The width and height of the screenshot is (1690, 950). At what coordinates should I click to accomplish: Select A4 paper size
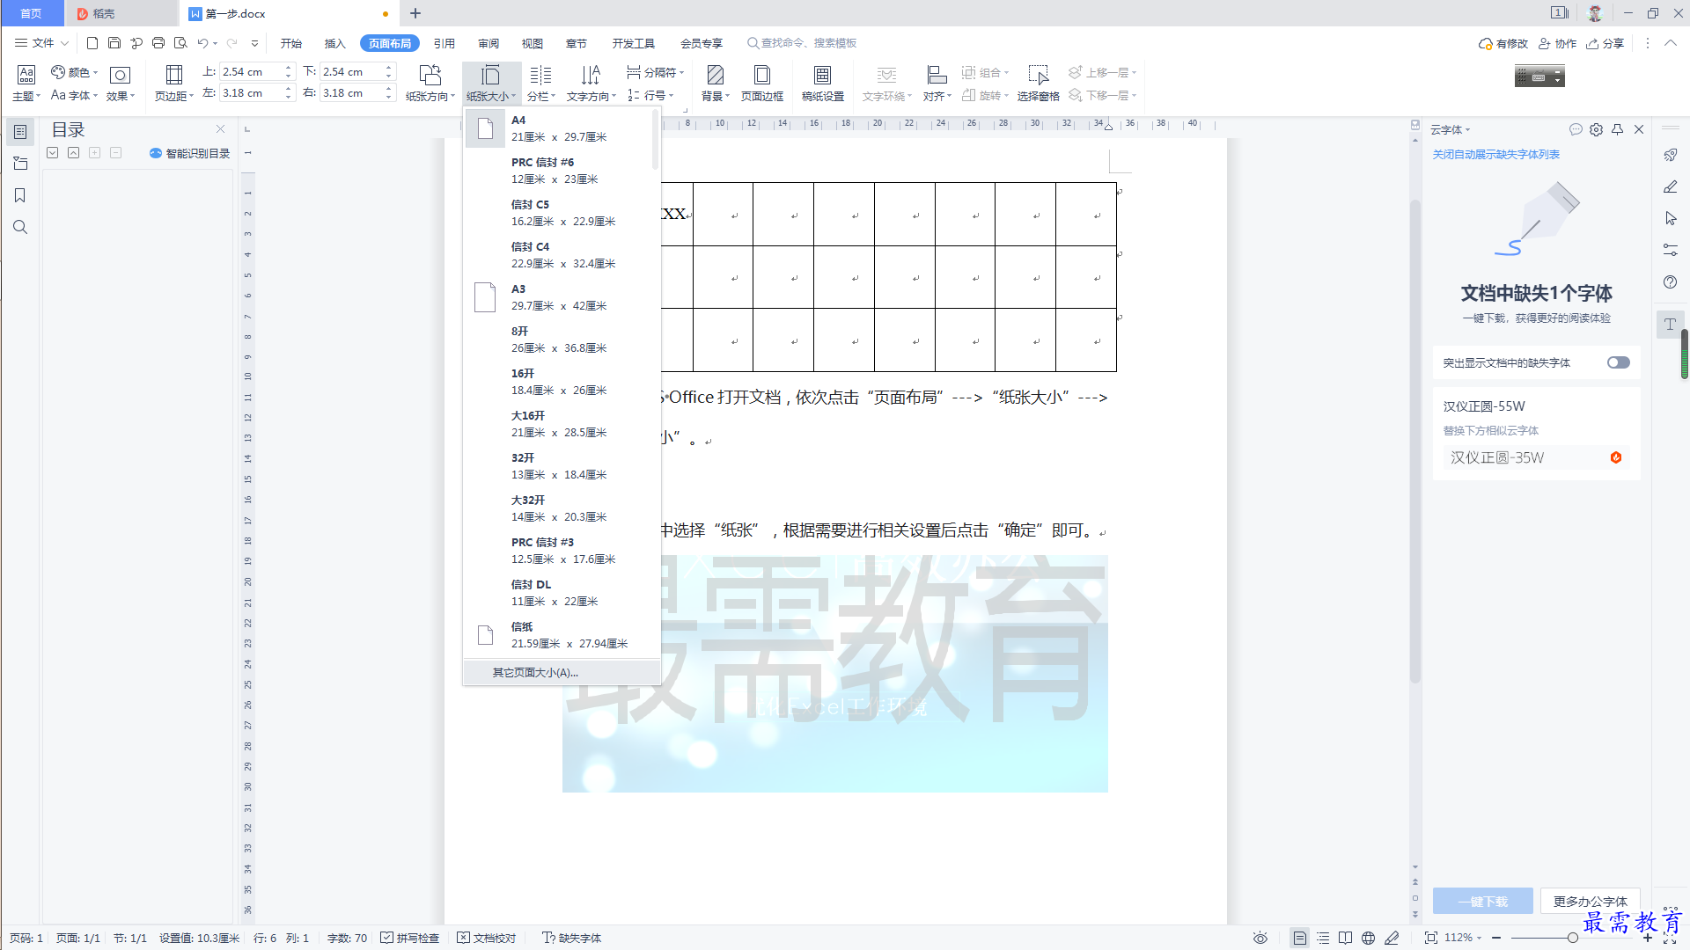[562, 128]
